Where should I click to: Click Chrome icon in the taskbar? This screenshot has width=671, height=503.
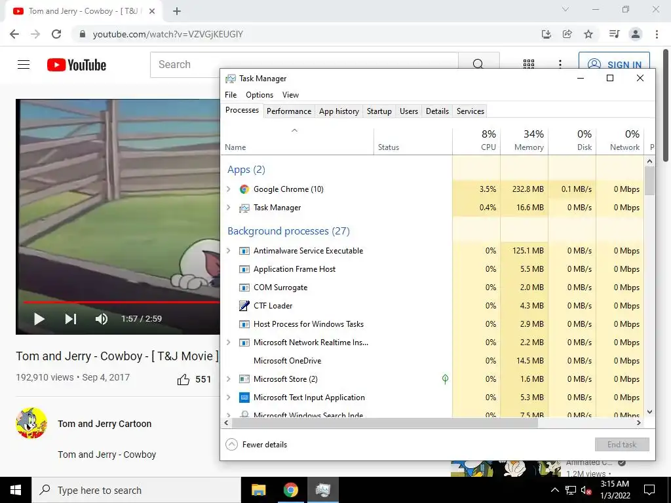(290, 490)
